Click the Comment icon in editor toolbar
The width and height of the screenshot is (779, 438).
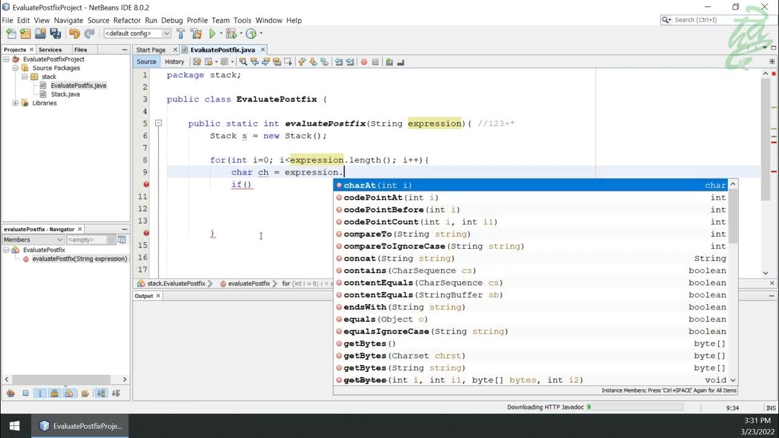(x=389, y=61)
